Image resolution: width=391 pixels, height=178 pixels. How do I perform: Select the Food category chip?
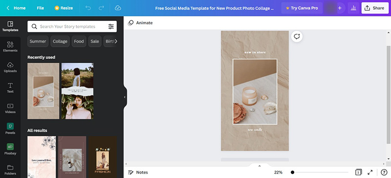pyautogui.click(x=79, y=41)
